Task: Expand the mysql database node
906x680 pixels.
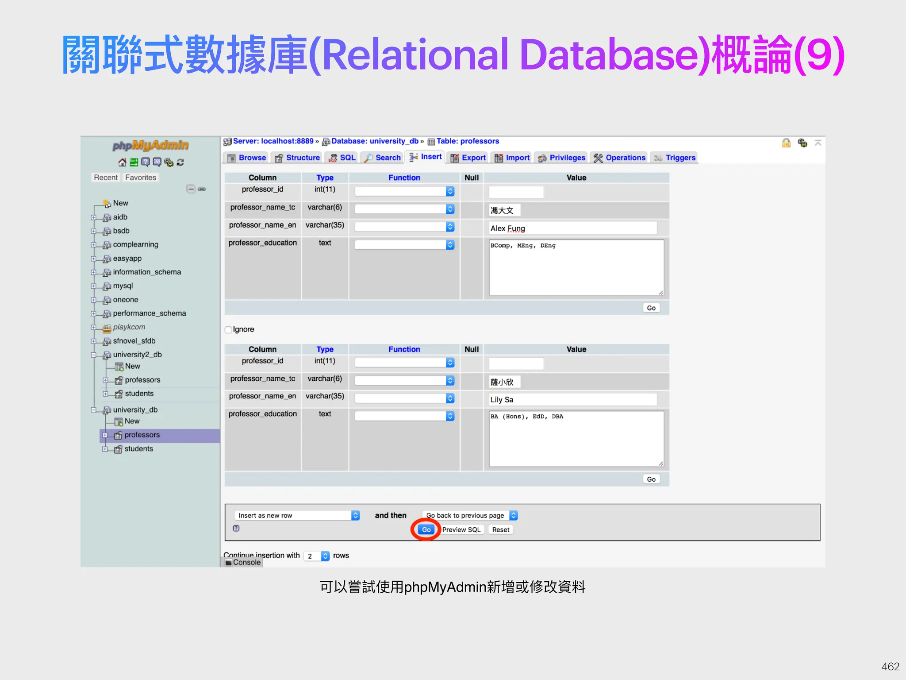Action: [x=93, y=286]
